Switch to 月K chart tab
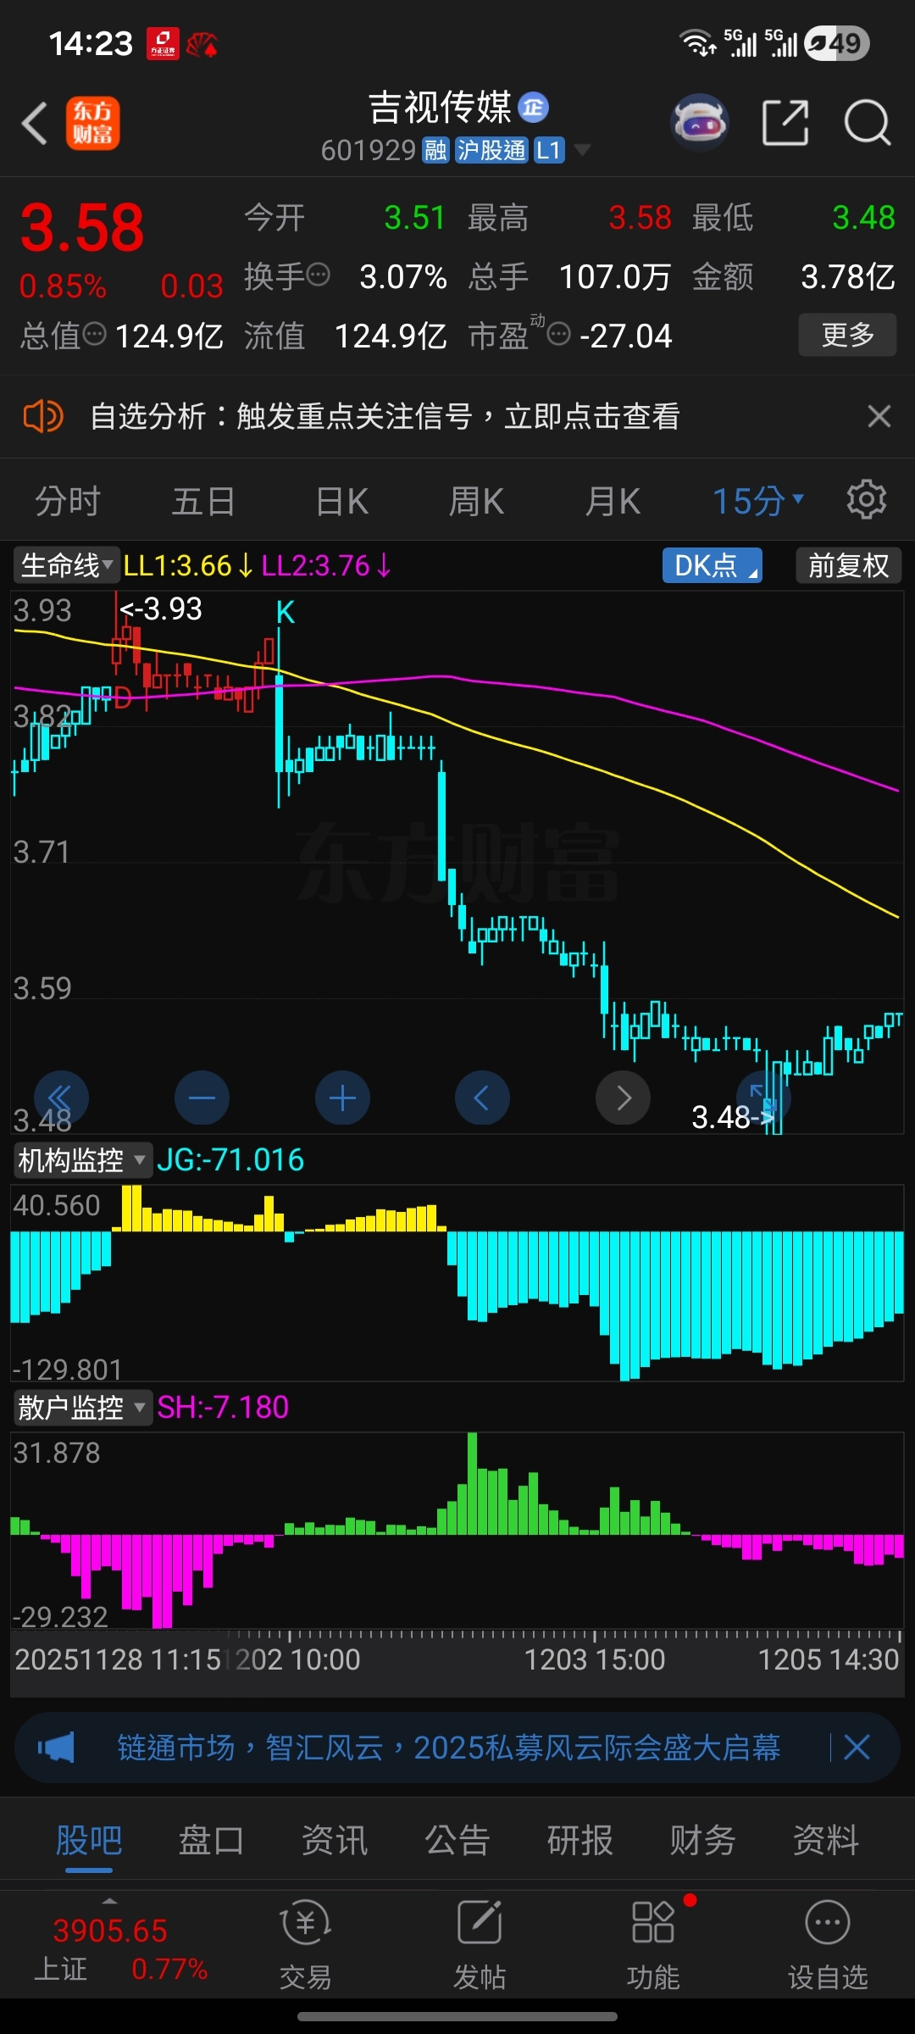 pos(613,501)
